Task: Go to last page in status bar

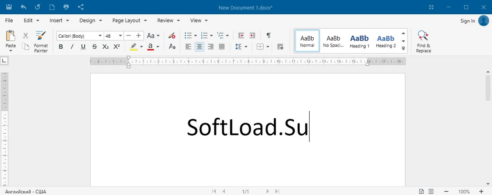Action: [x=278, y=191]
